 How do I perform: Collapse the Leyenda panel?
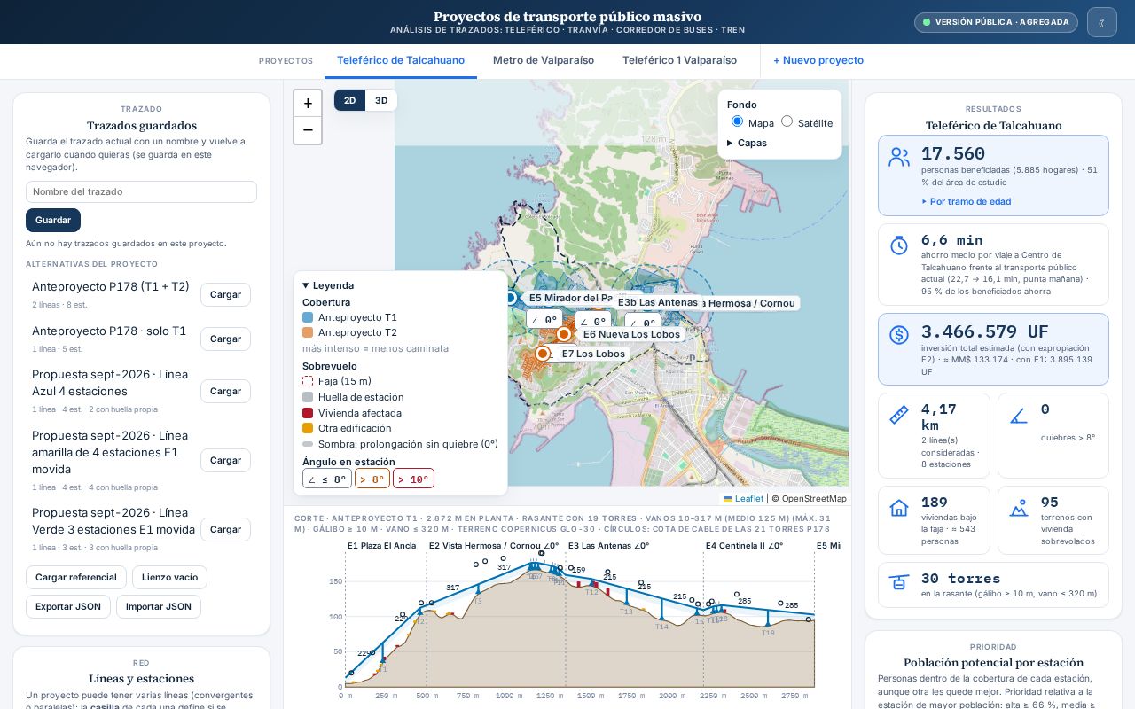(x=328, y=285)
